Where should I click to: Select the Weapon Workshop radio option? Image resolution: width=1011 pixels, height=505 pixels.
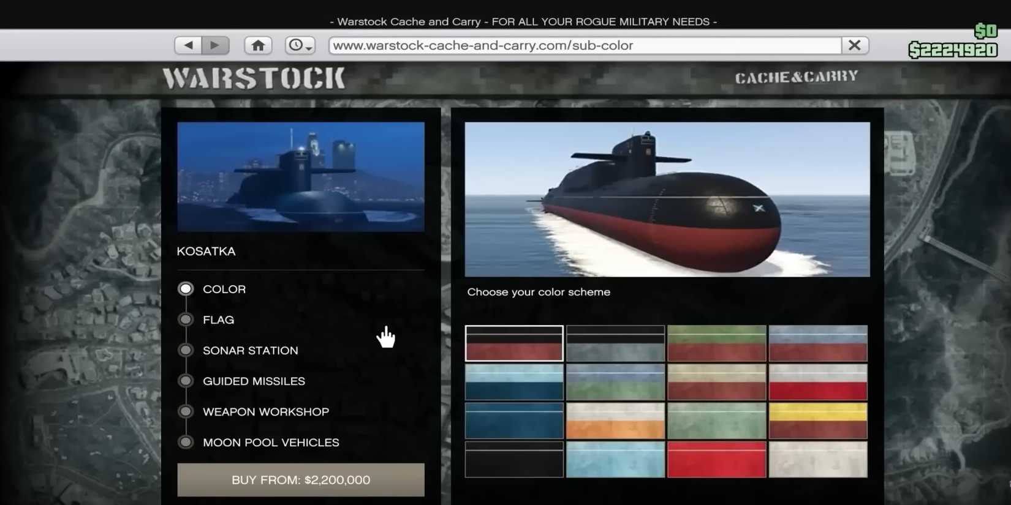(x=186, y=411)
